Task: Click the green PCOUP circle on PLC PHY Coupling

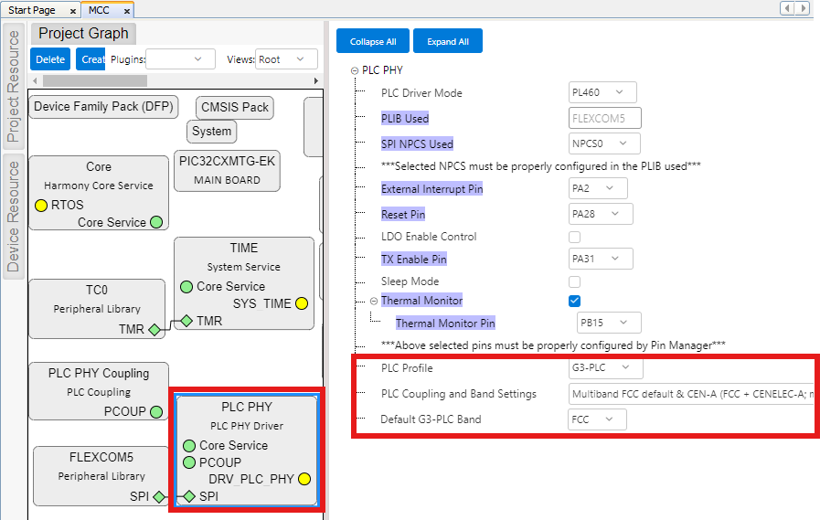Action: point(156,411)
